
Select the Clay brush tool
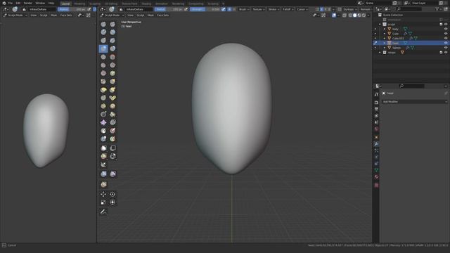pyautogui.click(x=103, y=32)
